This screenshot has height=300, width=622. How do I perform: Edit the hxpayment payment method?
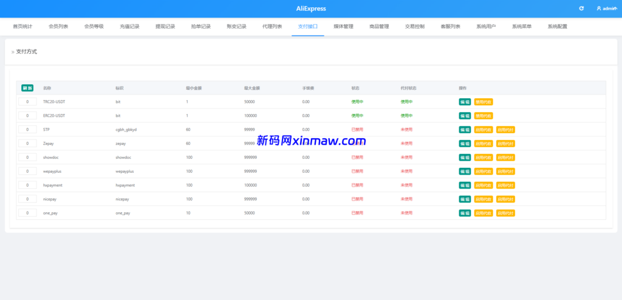pos(465,185)
